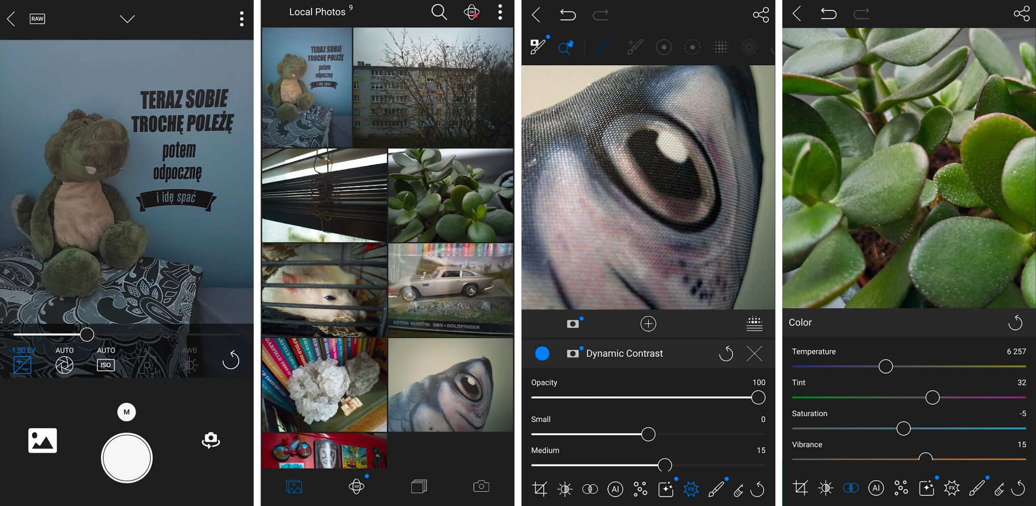Switch to the camera tab in bottom bar

coord(481,486)
